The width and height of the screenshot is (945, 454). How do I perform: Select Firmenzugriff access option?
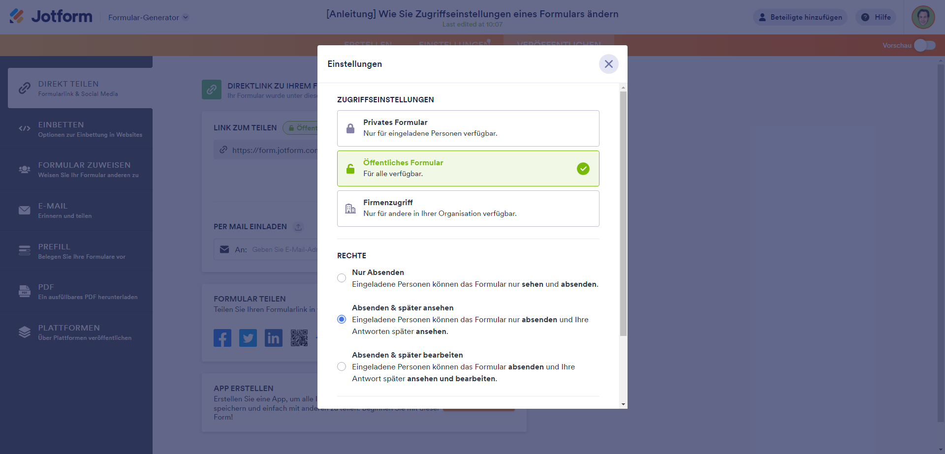(468, 209)
